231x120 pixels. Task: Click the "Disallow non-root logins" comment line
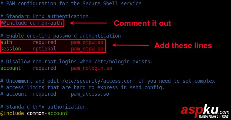(x=76, y=62)
